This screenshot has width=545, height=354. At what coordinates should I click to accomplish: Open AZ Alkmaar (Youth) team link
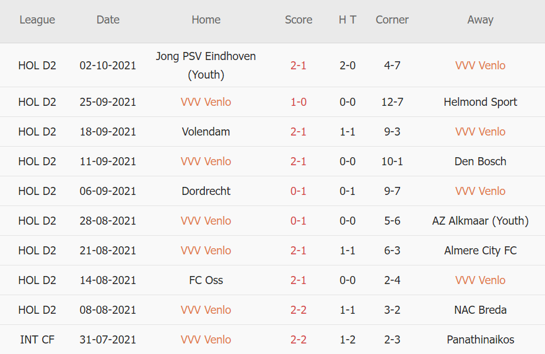click(x=480, y=221)
